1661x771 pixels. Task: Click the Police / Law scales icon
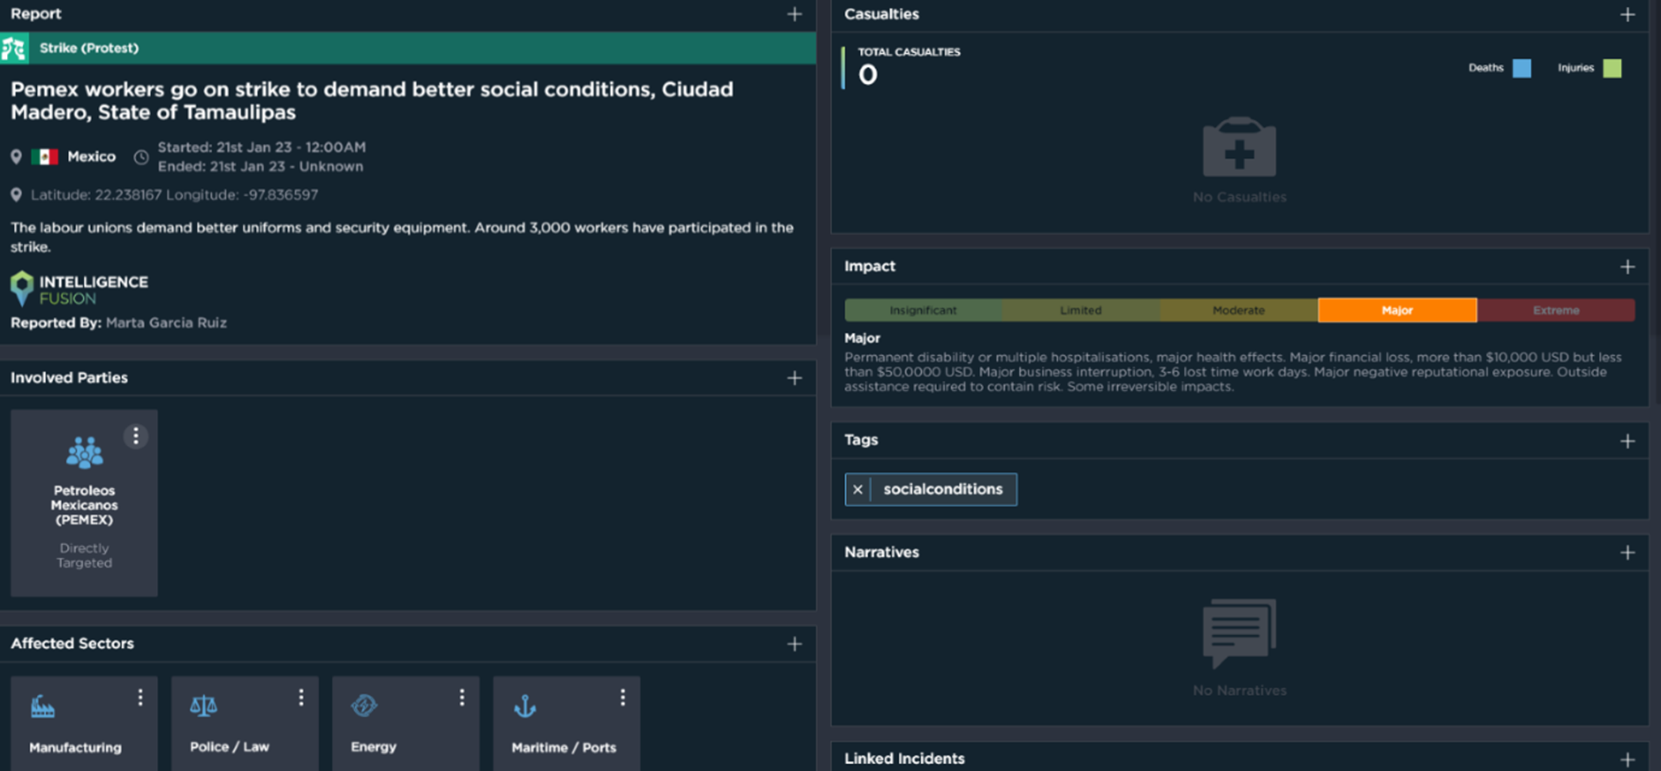click(203, 706)
